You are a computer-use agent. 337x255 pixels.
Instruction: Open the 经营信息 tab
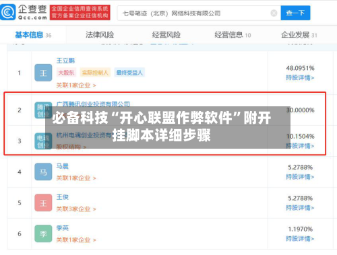click(x=233, y=35)
